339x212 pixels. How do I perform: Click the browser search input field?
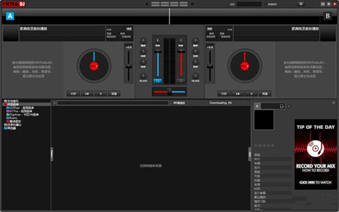pos(113,103)
